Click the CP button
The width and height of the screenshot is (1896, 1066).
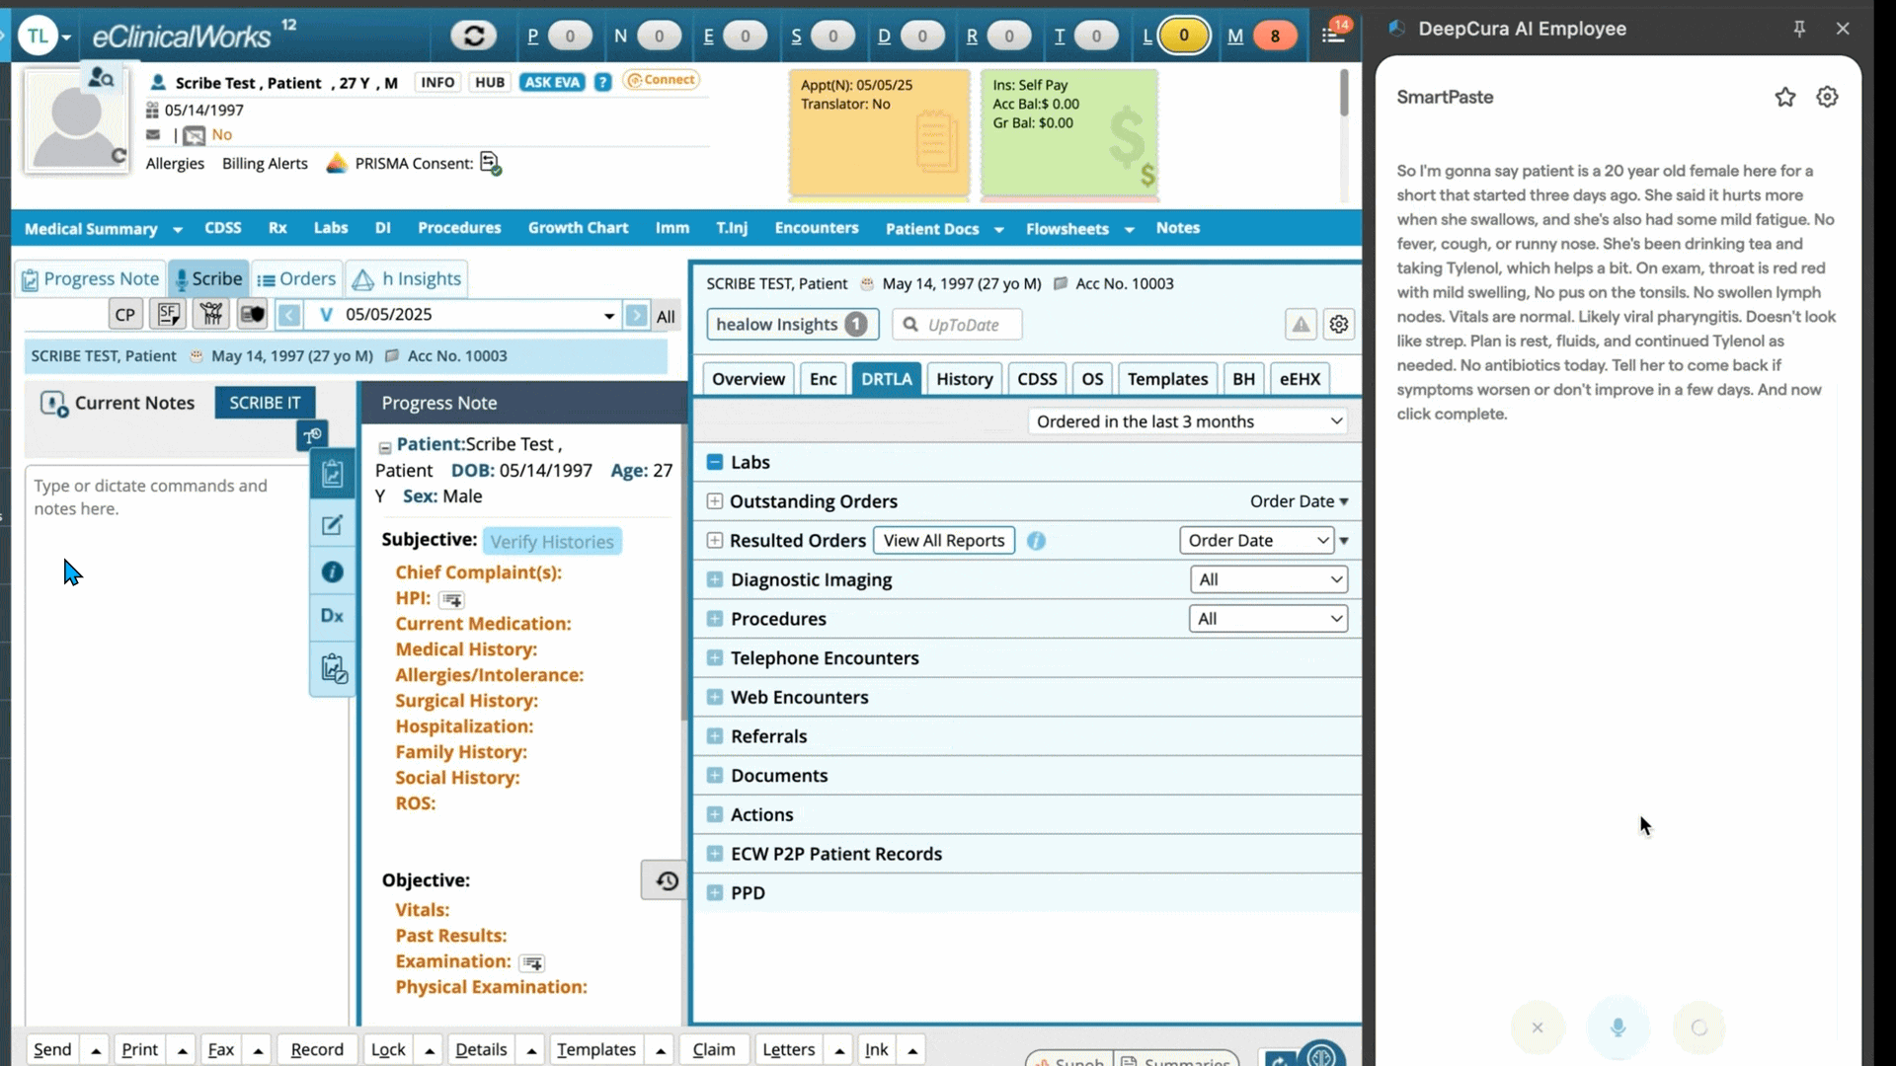[x=125, y=315]
